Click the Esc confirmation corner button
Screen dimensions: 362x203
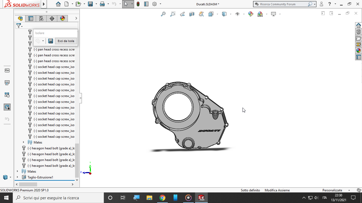point(7,70)
